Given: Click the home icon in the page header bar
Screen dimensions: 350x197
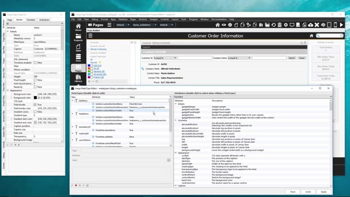Looking at the screenshot, I should click(312, 36).
